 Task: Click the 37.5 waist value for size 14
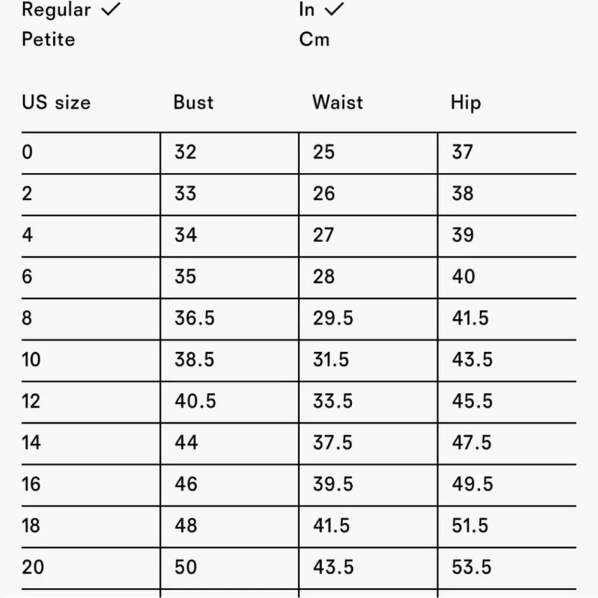(333, 443)
